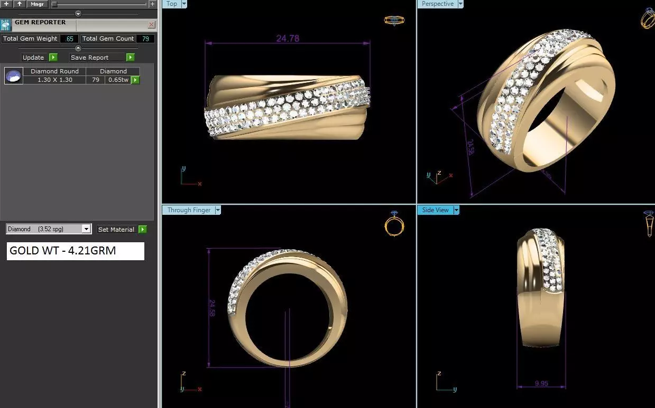The width and height of the screenshot is (655, 408).
Task: Click the 79 quantity cell in gem row
Action: click(x=96, y=80)
